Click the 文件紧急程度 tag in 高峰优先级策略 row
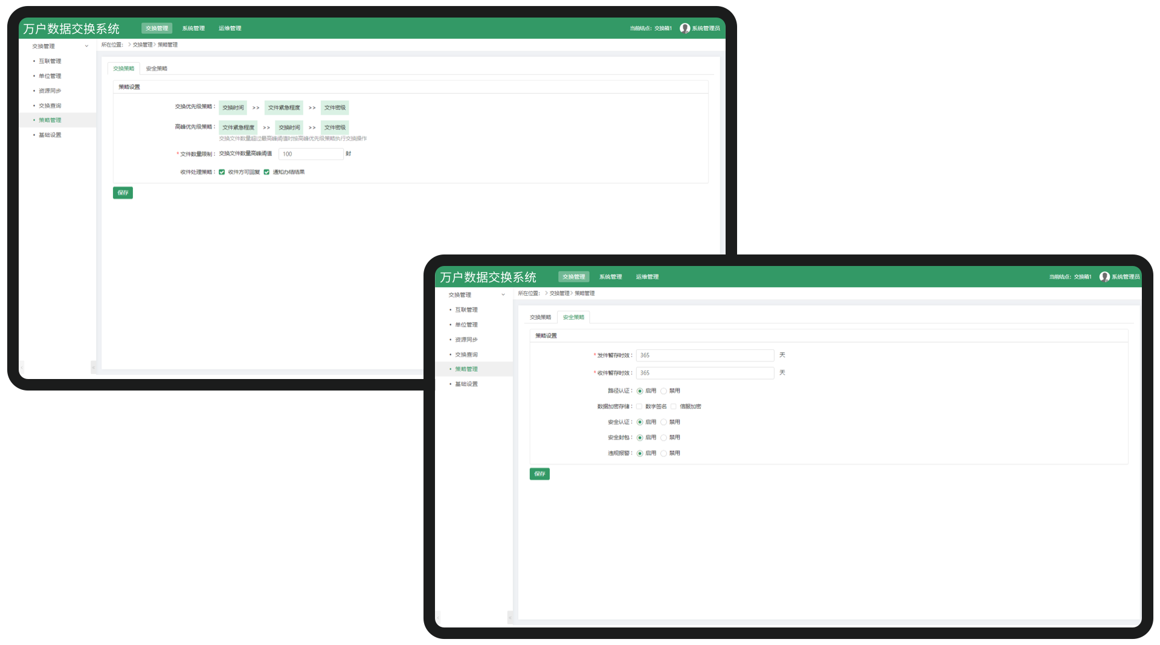This screenshot has height=645, width=1160. pyautogui.click(x=238, y=128)
